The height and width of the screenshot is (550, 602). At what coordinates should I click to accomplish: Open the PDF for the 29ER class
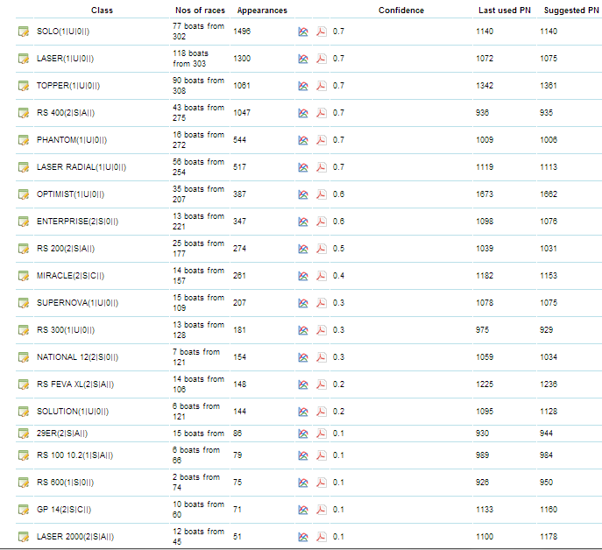click(321, 434)
